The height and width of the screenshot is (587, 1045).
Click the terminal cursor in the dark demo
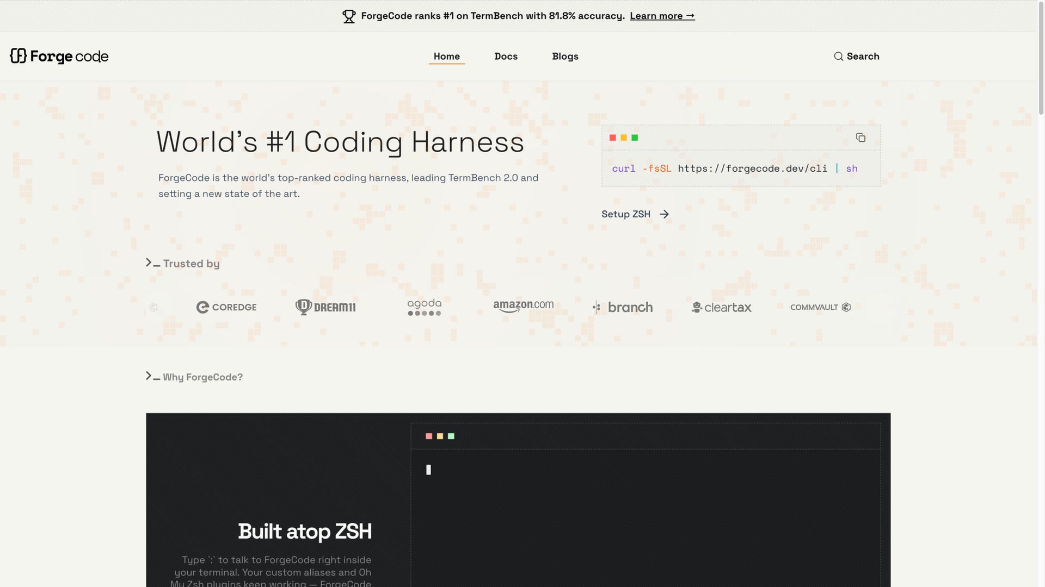pos(428,470)
